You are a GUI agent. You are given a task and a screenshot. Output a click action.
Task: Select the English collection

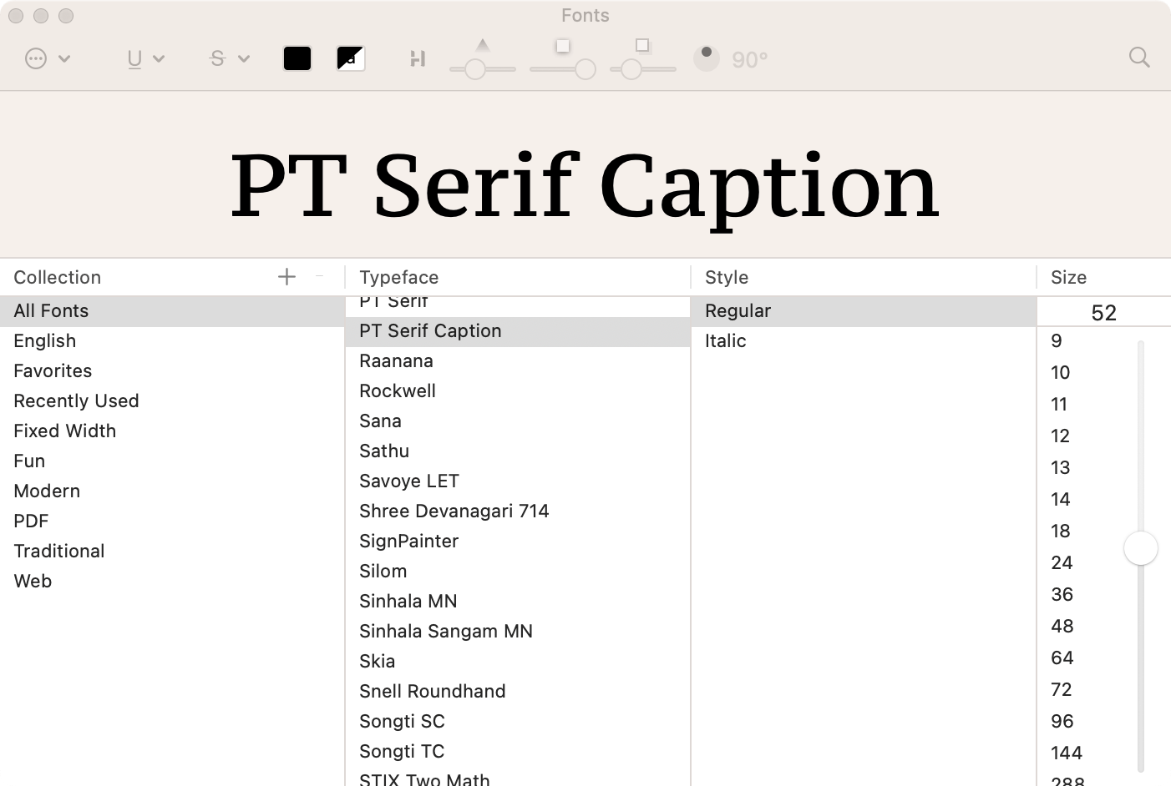tap(172, 341)
